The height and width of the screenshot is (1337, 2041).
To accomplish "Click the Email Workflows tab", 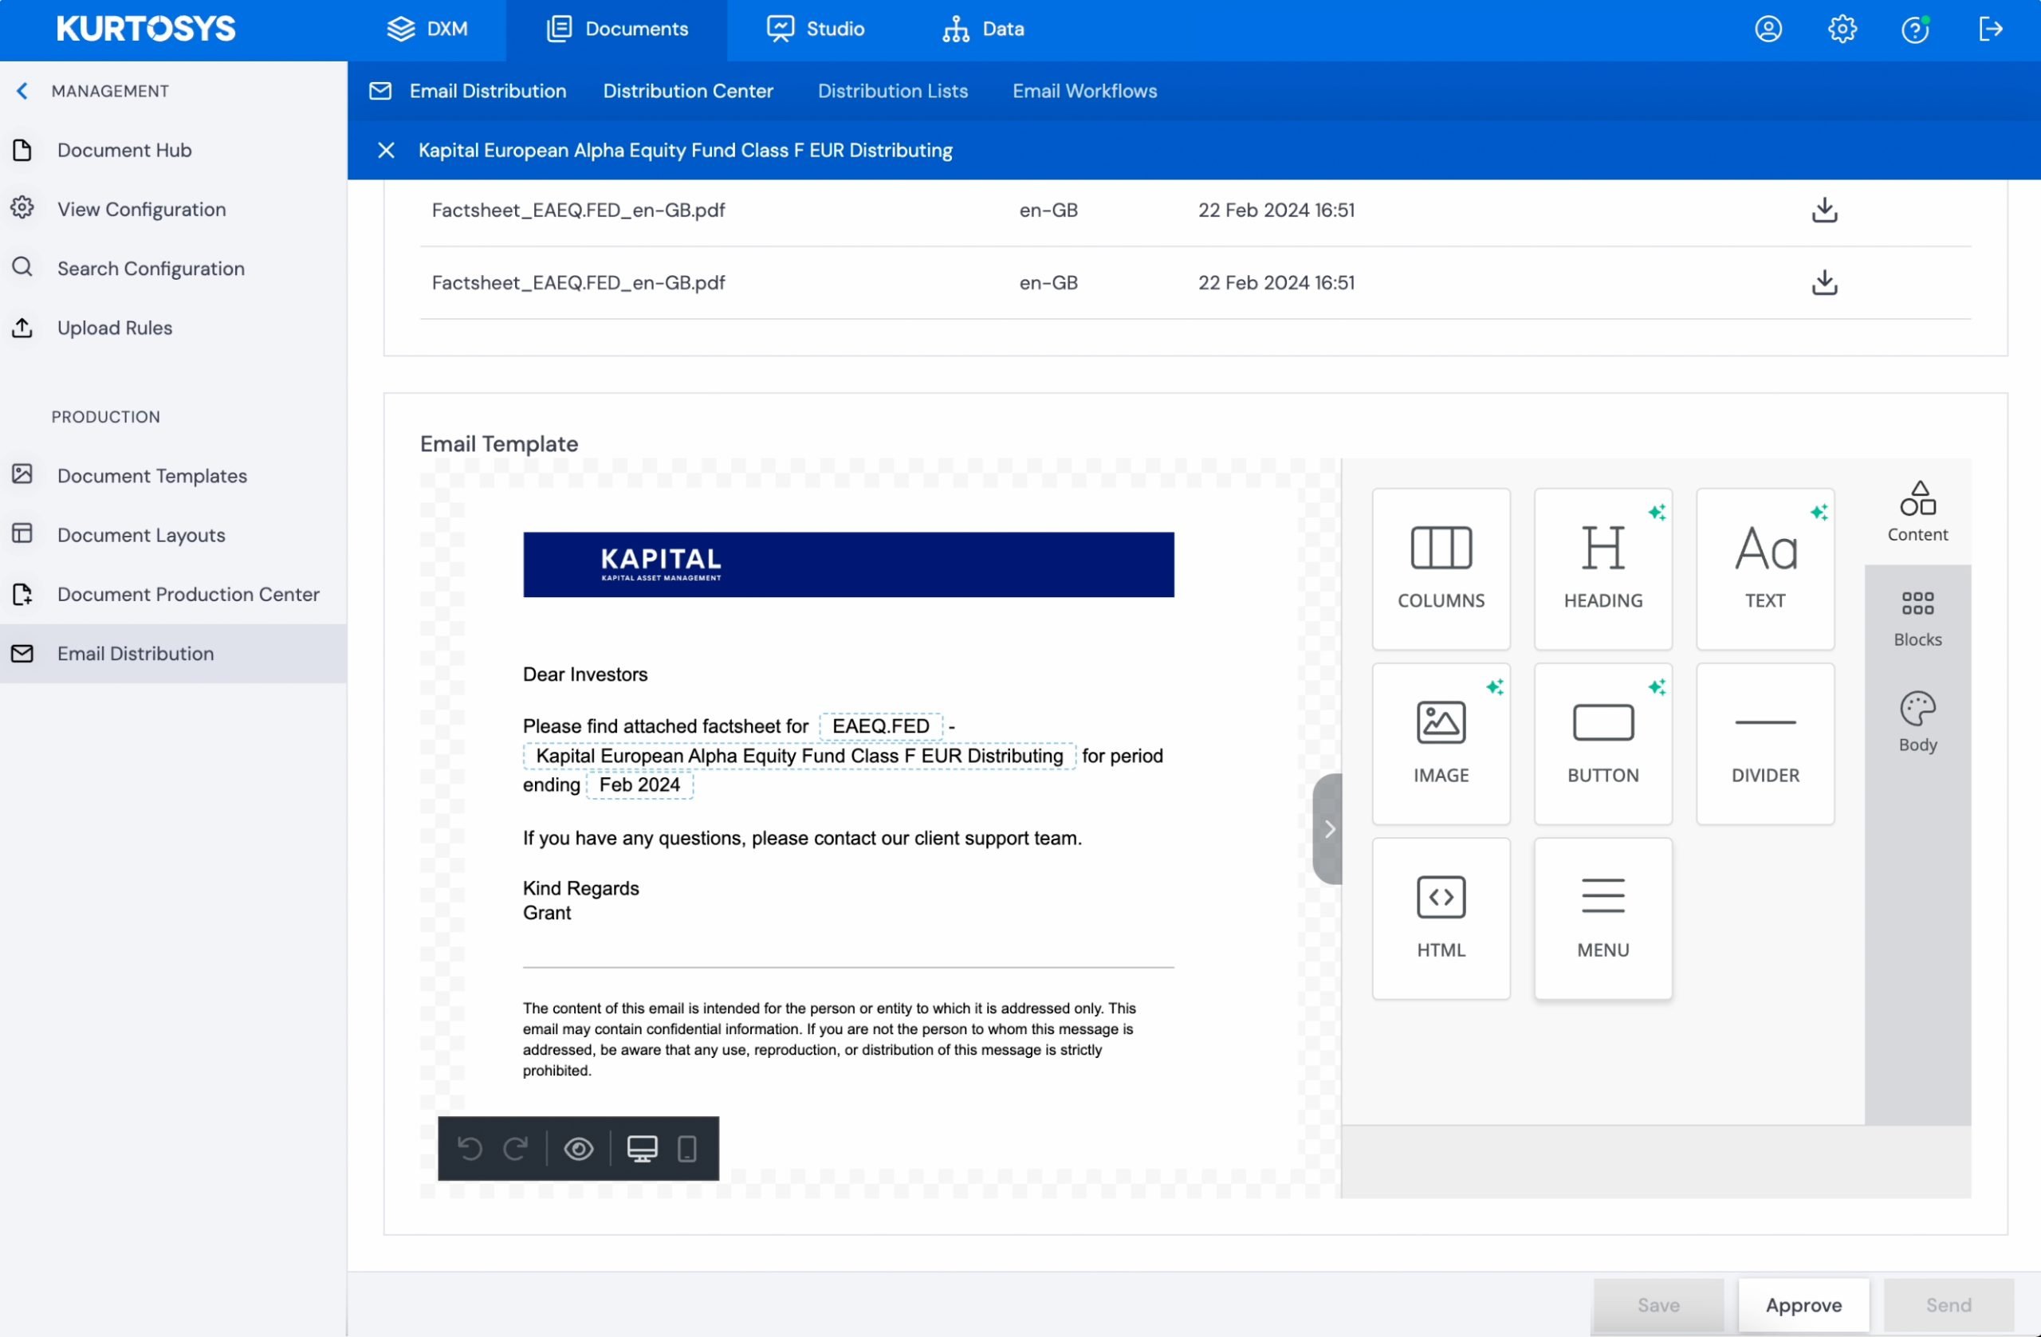I will (1084, 91).
